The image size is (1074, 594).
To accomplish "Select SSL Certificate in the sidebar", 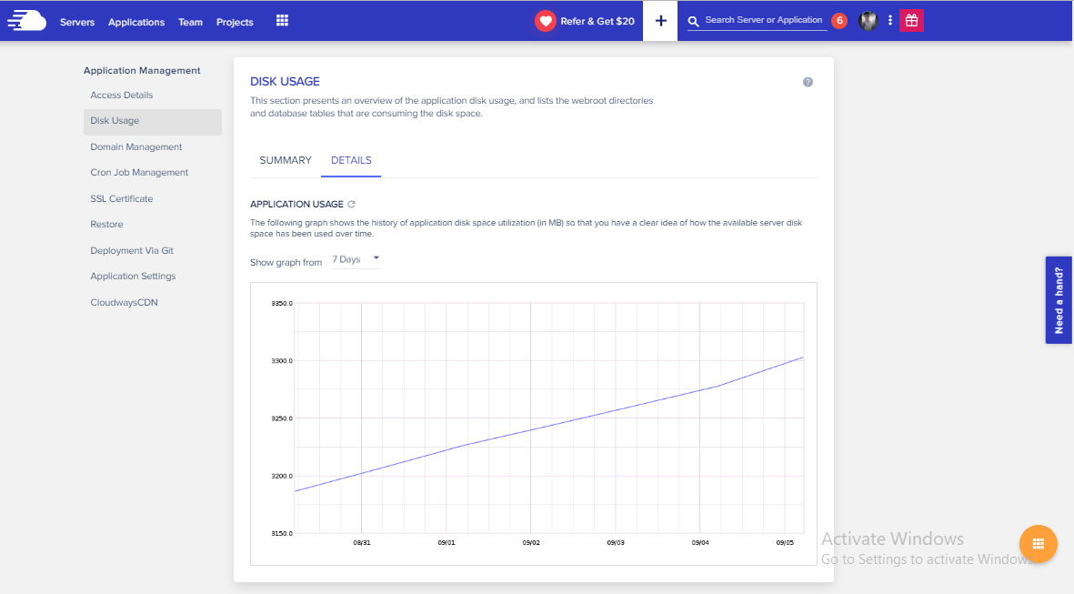I will click(x=121, y=198).
